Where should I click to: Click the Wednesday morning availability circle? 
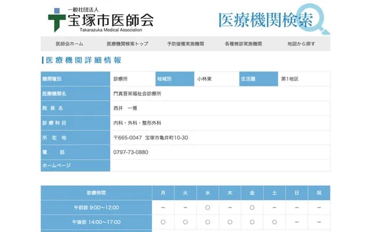(208, 207)
